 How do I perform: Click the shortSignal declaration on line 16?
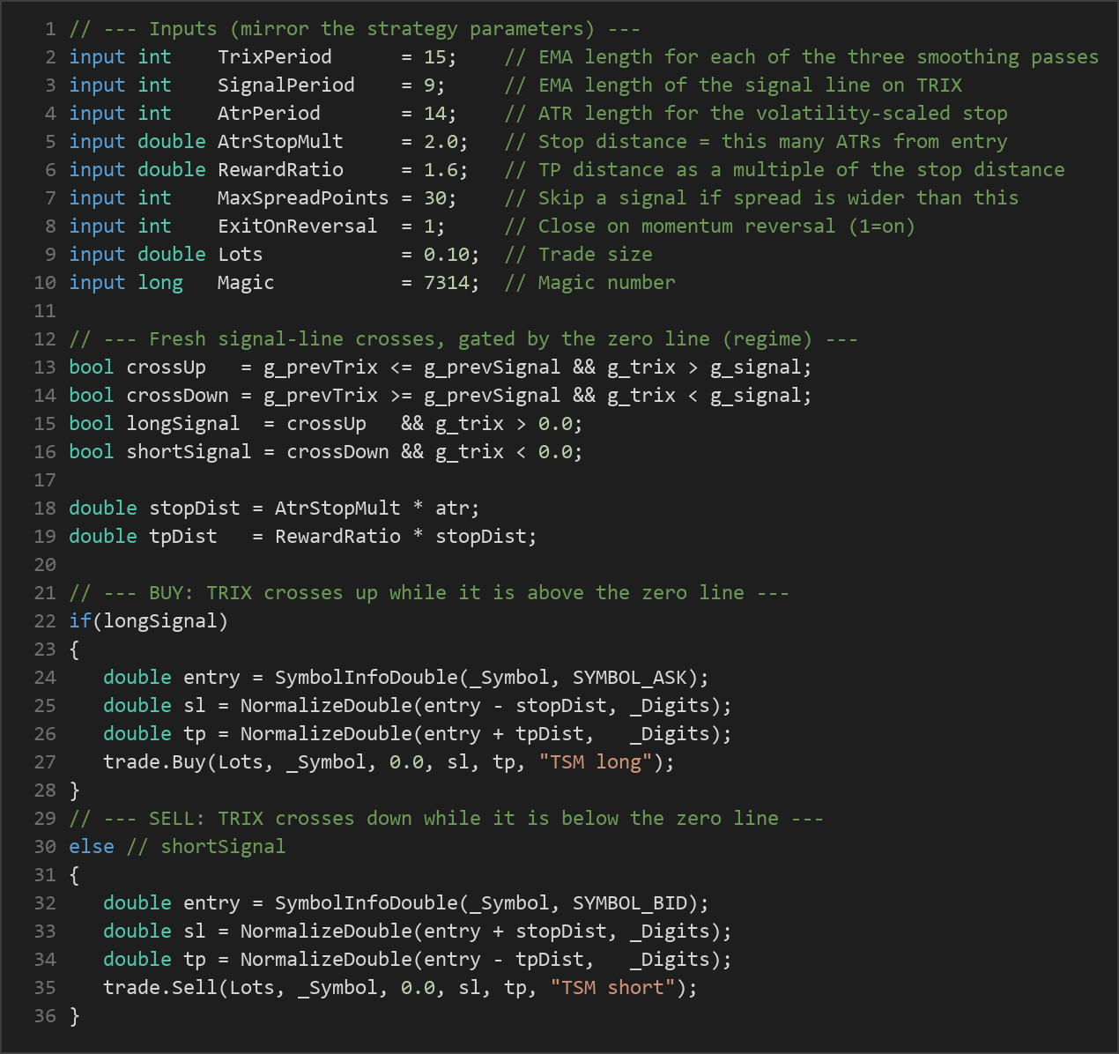pyautogui.click(x=189, y=452)
